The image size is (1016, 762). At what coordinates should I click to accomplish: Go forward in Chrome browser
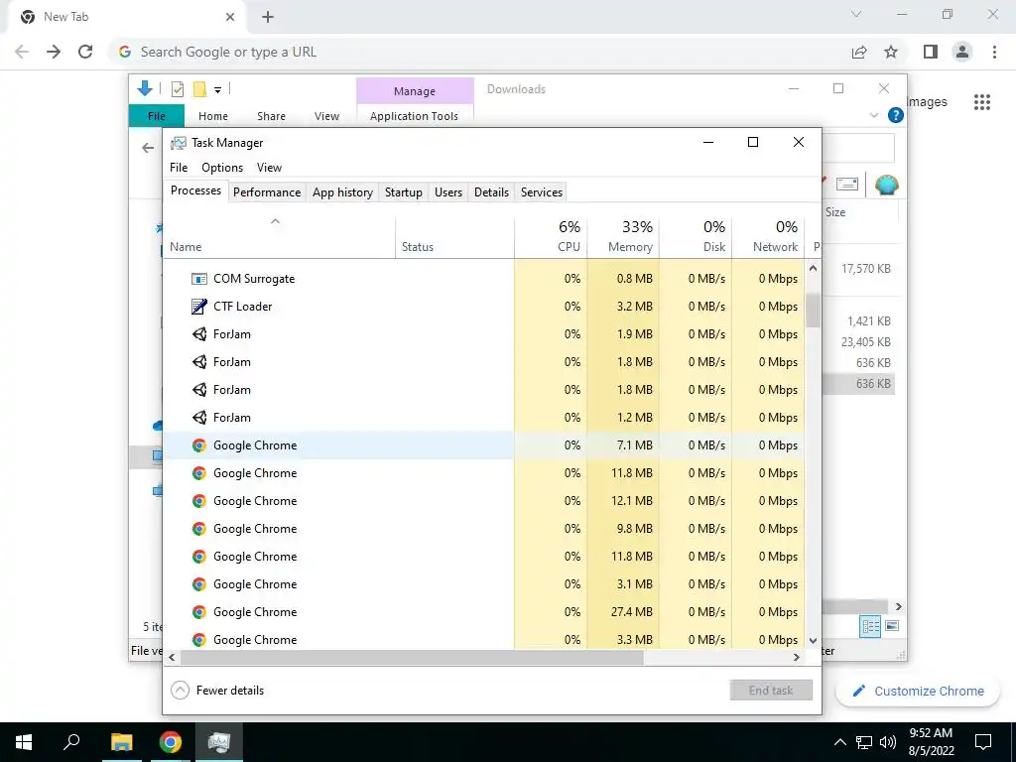pyautogui.click(x=54, y=52)
